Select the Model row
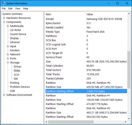The height and width of the screenshot is (125, 132). pos(86,19)
